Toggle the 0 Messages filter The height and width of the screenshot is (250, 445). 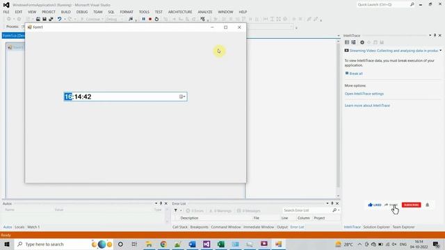click(249, 210)
